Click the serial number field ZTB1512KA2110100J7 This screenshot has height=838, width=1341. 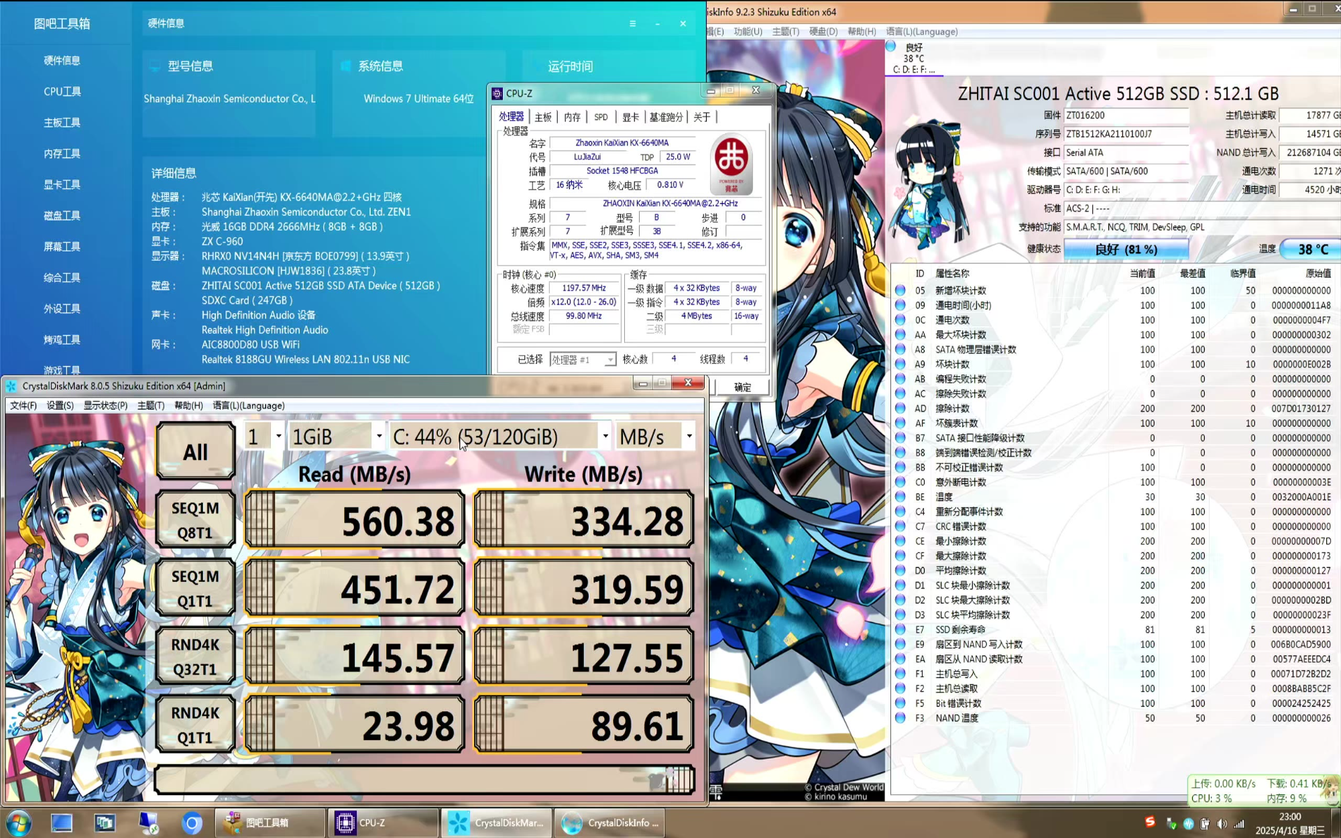[x=1126, y=134]
